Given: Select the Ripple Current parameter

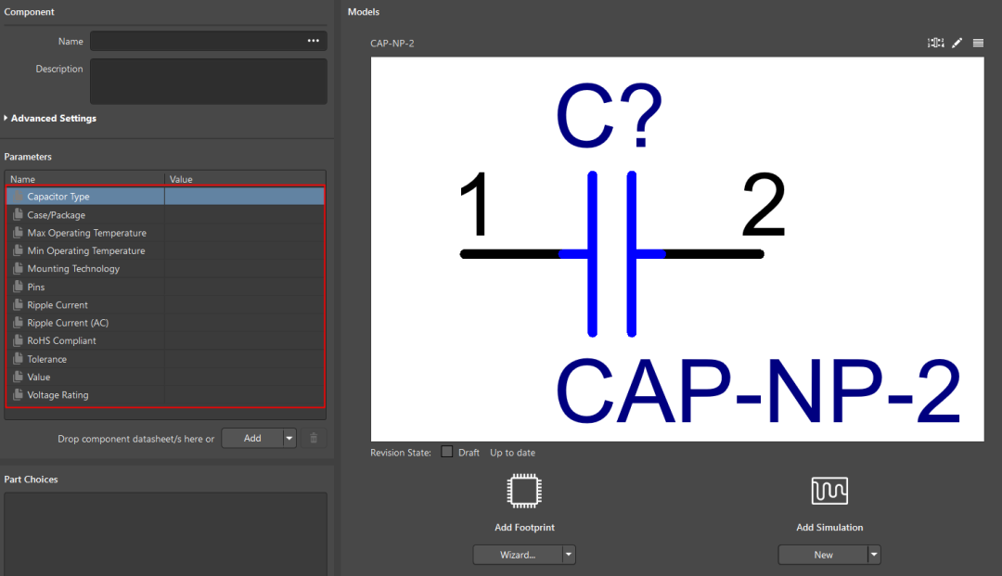Looking at the screenshot, I should [165, 304].
